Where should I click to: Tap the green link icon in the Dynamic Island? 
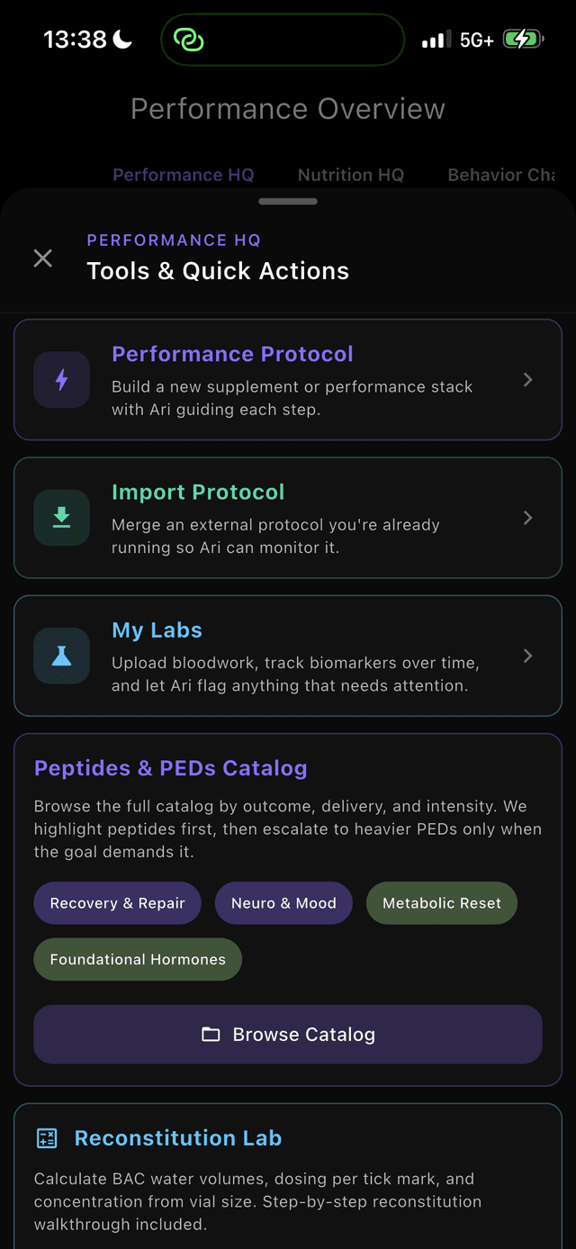point(189,40)
